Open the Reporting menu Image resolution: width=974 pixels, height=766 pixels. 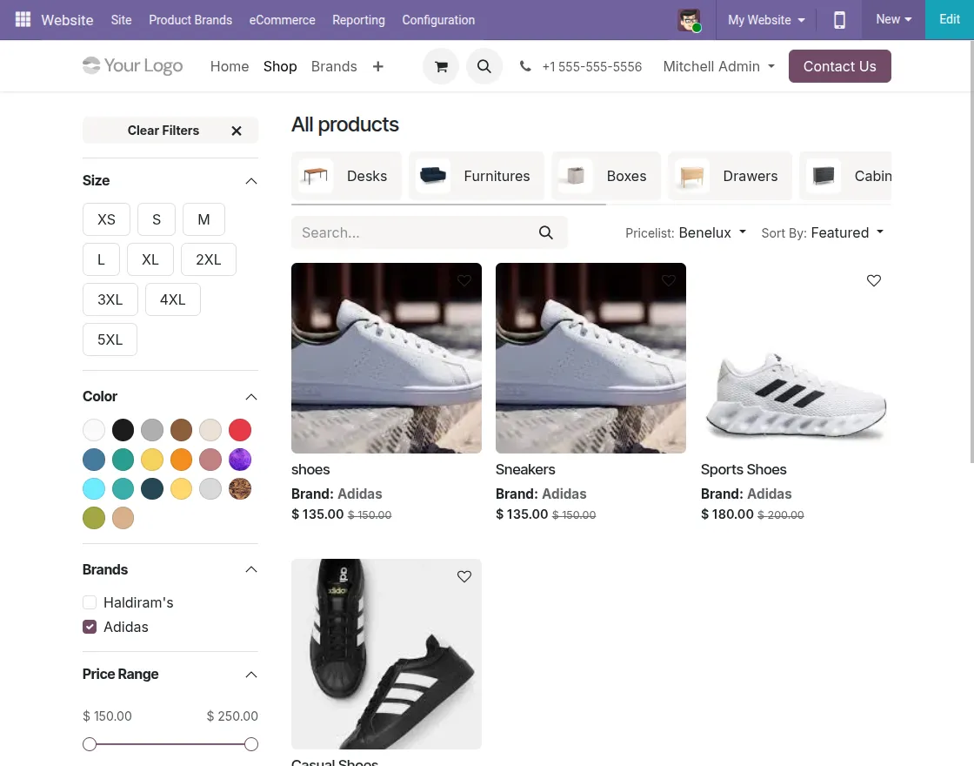pos(358,20)
